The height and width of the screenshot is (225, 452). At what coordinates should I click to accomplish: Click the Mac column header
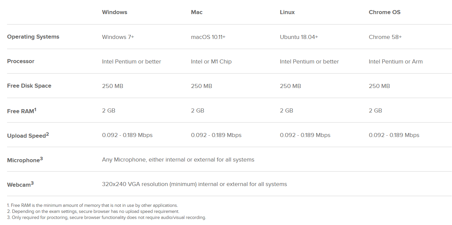[x=197, y=12]
